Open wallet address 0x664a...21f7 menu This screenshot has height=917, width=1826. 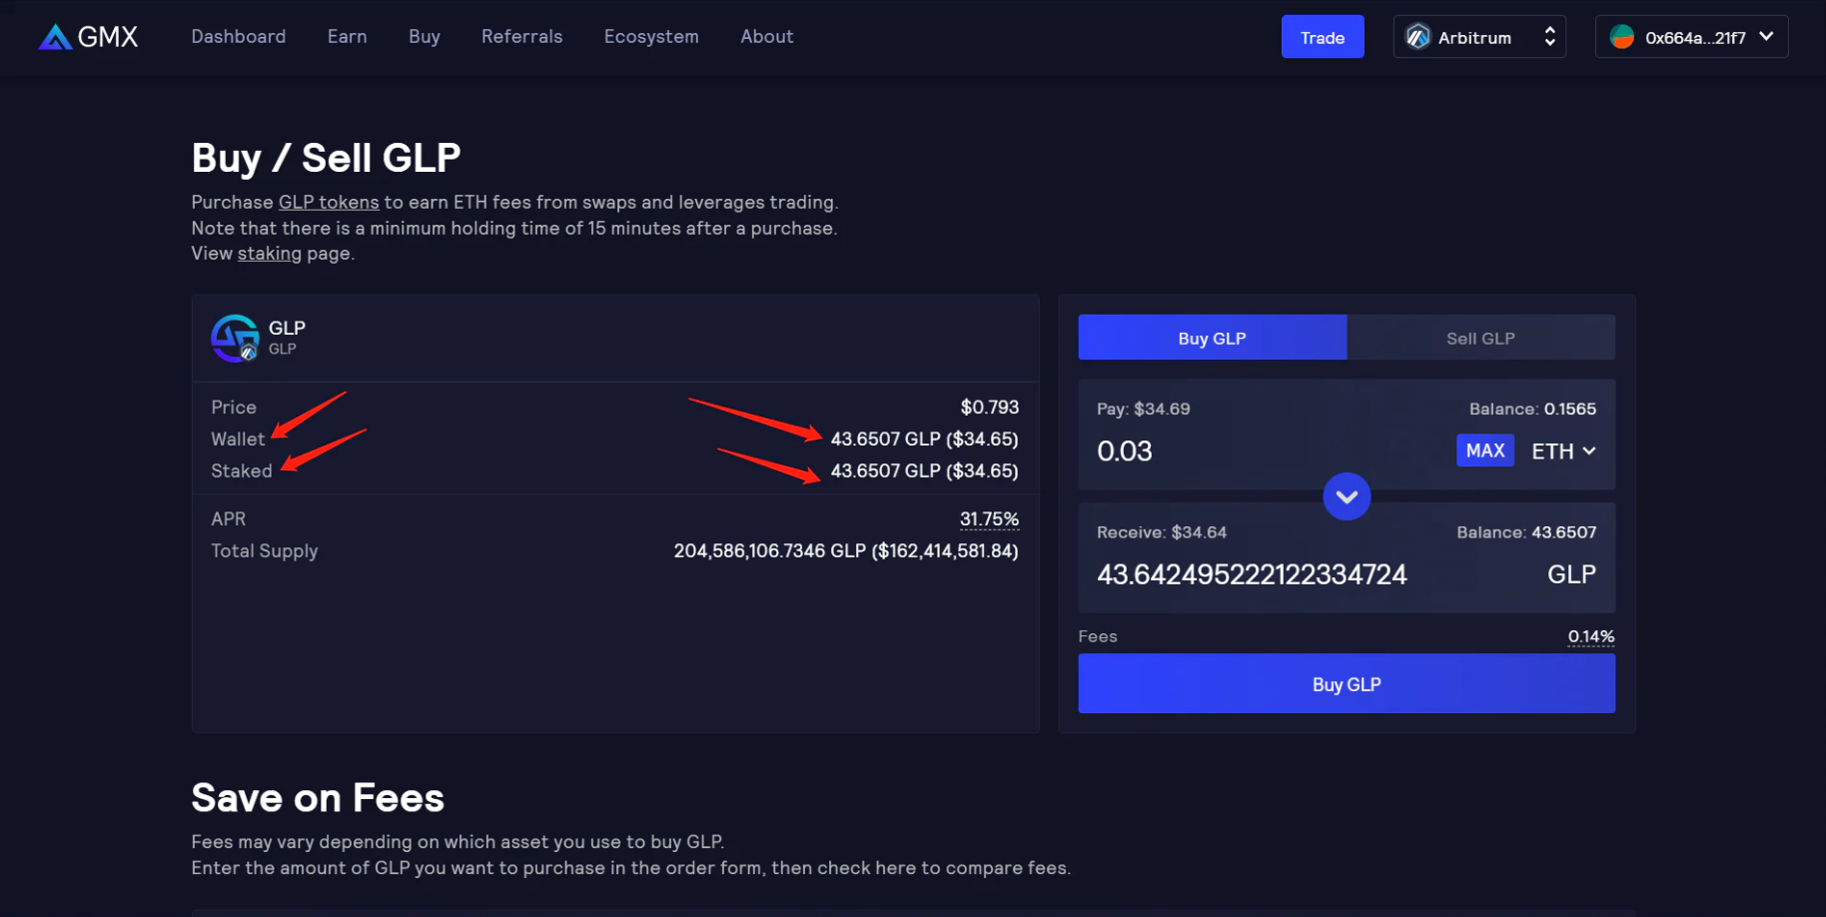pyautogui.click(x=1691, y=37)
